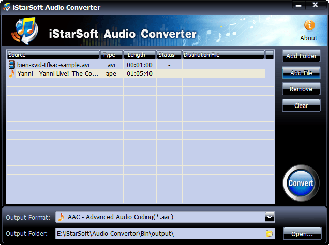Sort by the Length column header
This screenshot has height=245, width=329.
tap(140, 55)
